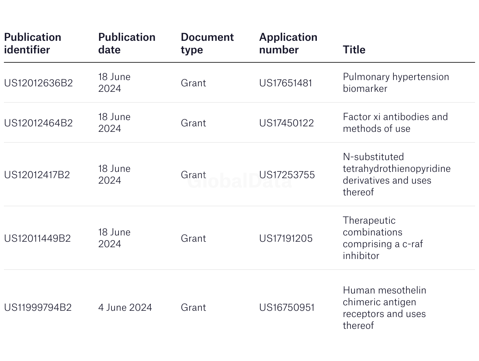Click the 4 June 2024 date cell

125,307
